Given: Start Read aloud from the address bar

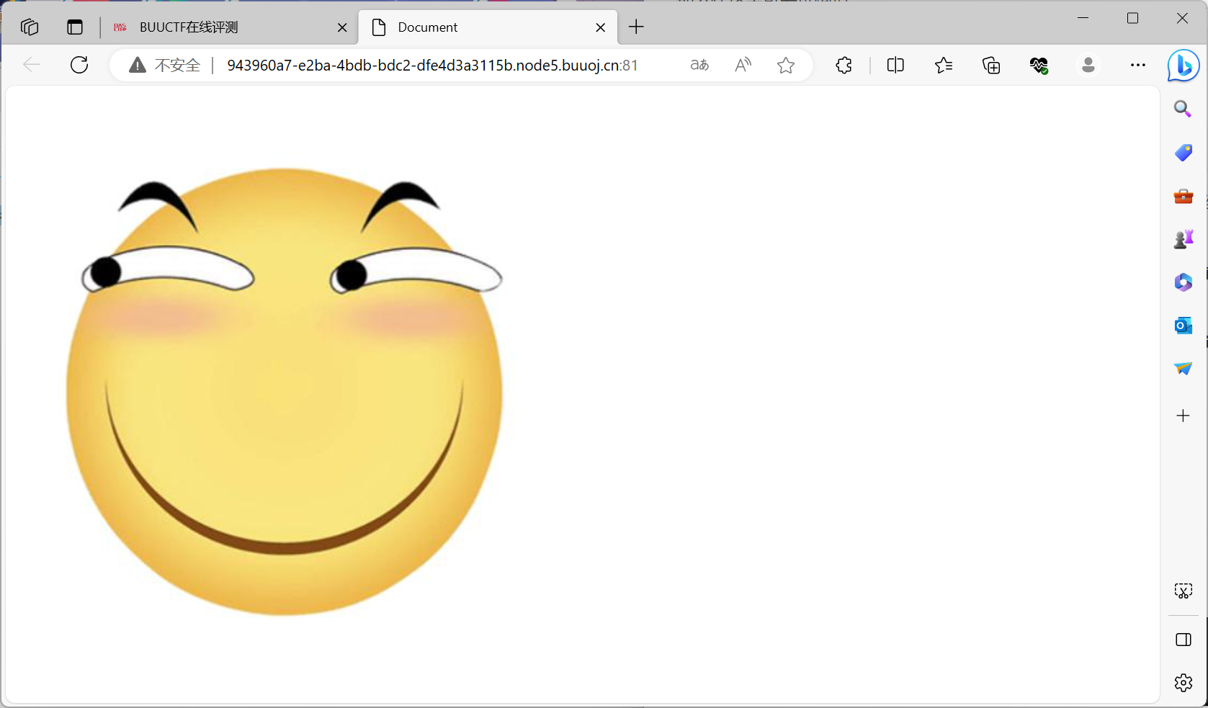Looking at the screenshot, I should (x=743, y=66).
